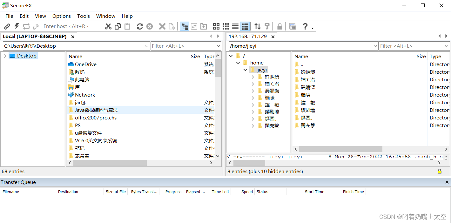Click the remote file list horizontal scrollbar

(340, 149)
